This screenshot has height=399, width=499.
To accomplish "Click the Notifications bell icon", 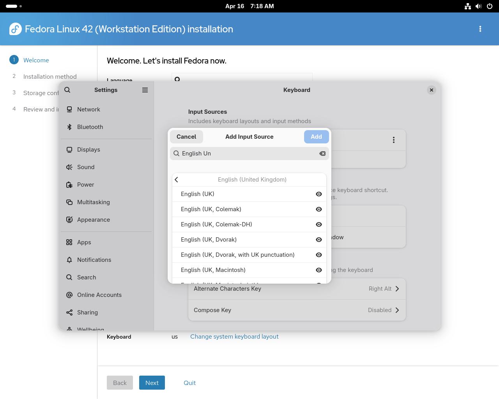I will [69, 260].
